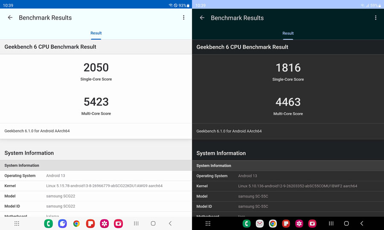This screenshot has height=230, width=384.
Task: Open Messages app in left taskbar
Action: point(62,224)
